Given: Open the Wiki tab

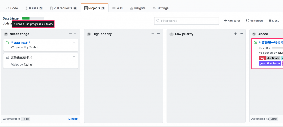Looking at the screenshot, I should tap(117, 8).
